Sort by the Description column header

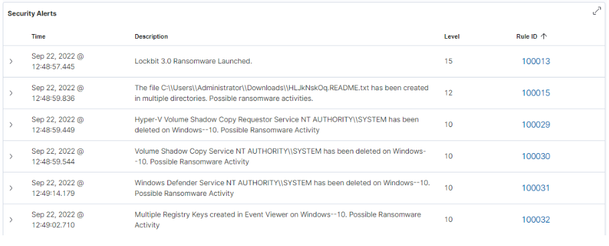point(151,37)
